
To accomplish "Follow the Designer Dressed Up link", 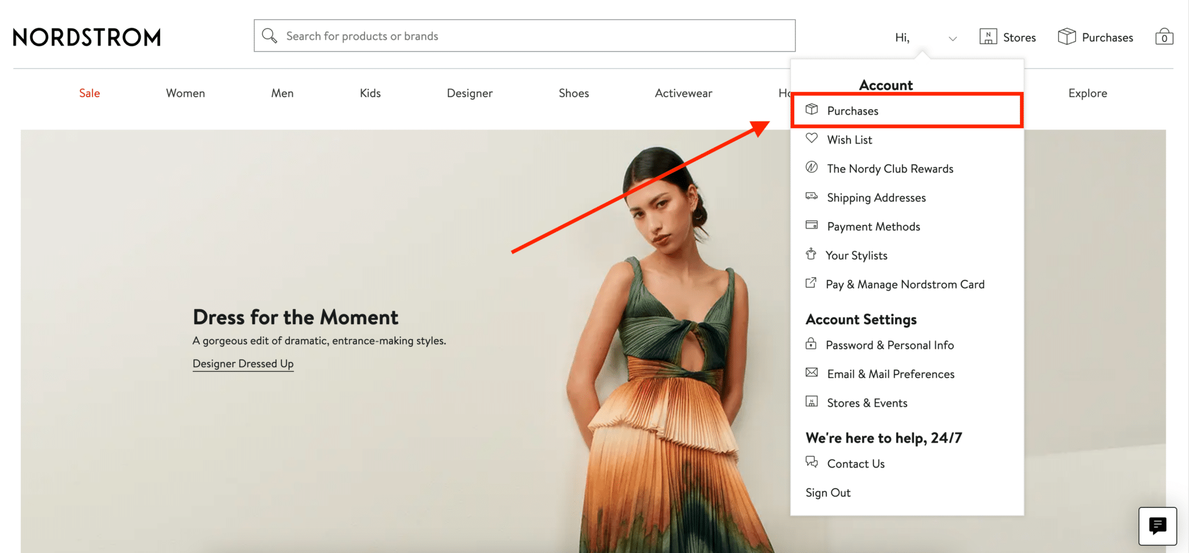I will click(x=243, y=364).
